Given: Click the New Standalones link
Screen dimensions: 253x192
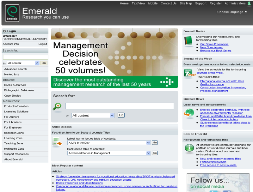Looking at the screenshot, I should point(211,47).
